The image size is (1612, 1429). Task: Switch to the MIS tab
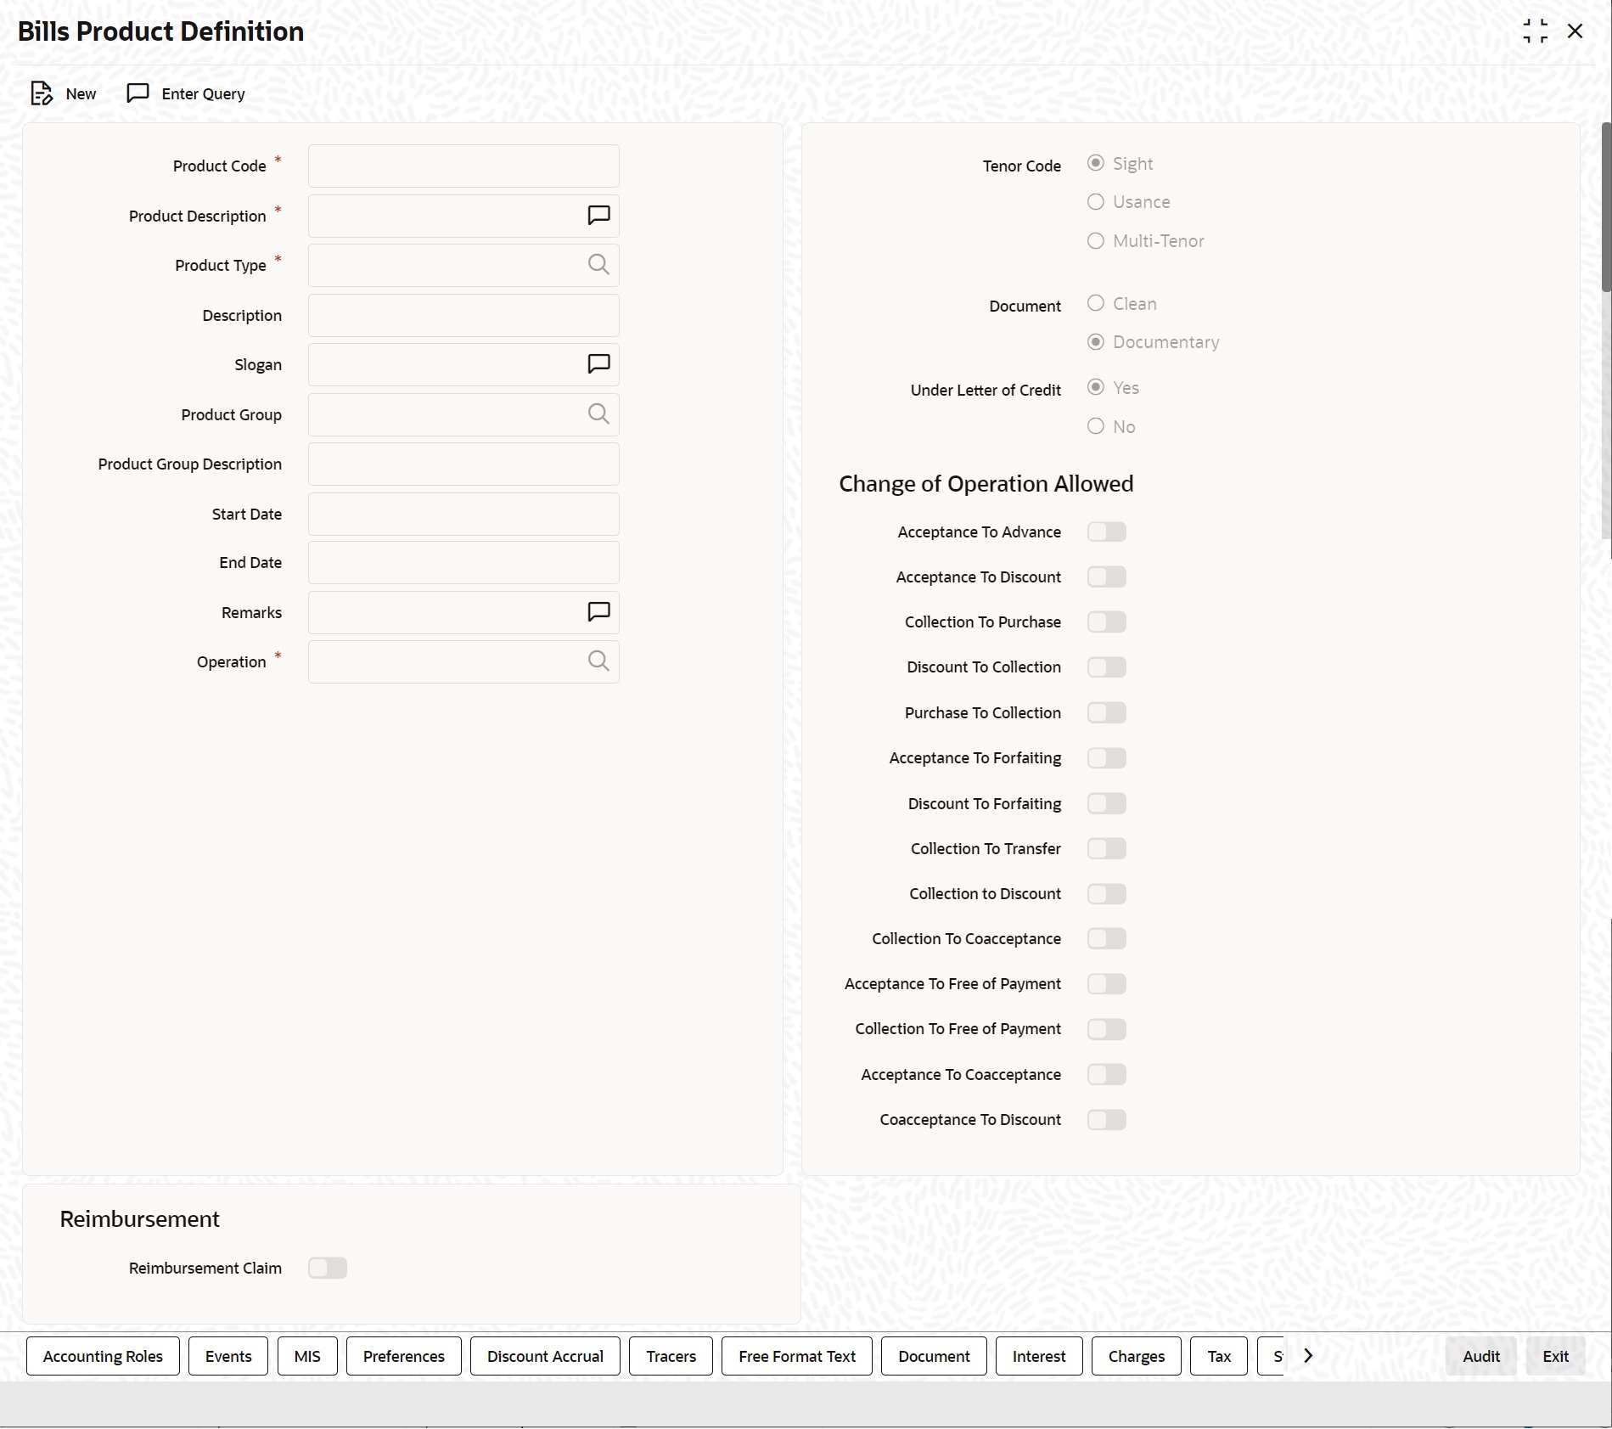[307, 1356]
